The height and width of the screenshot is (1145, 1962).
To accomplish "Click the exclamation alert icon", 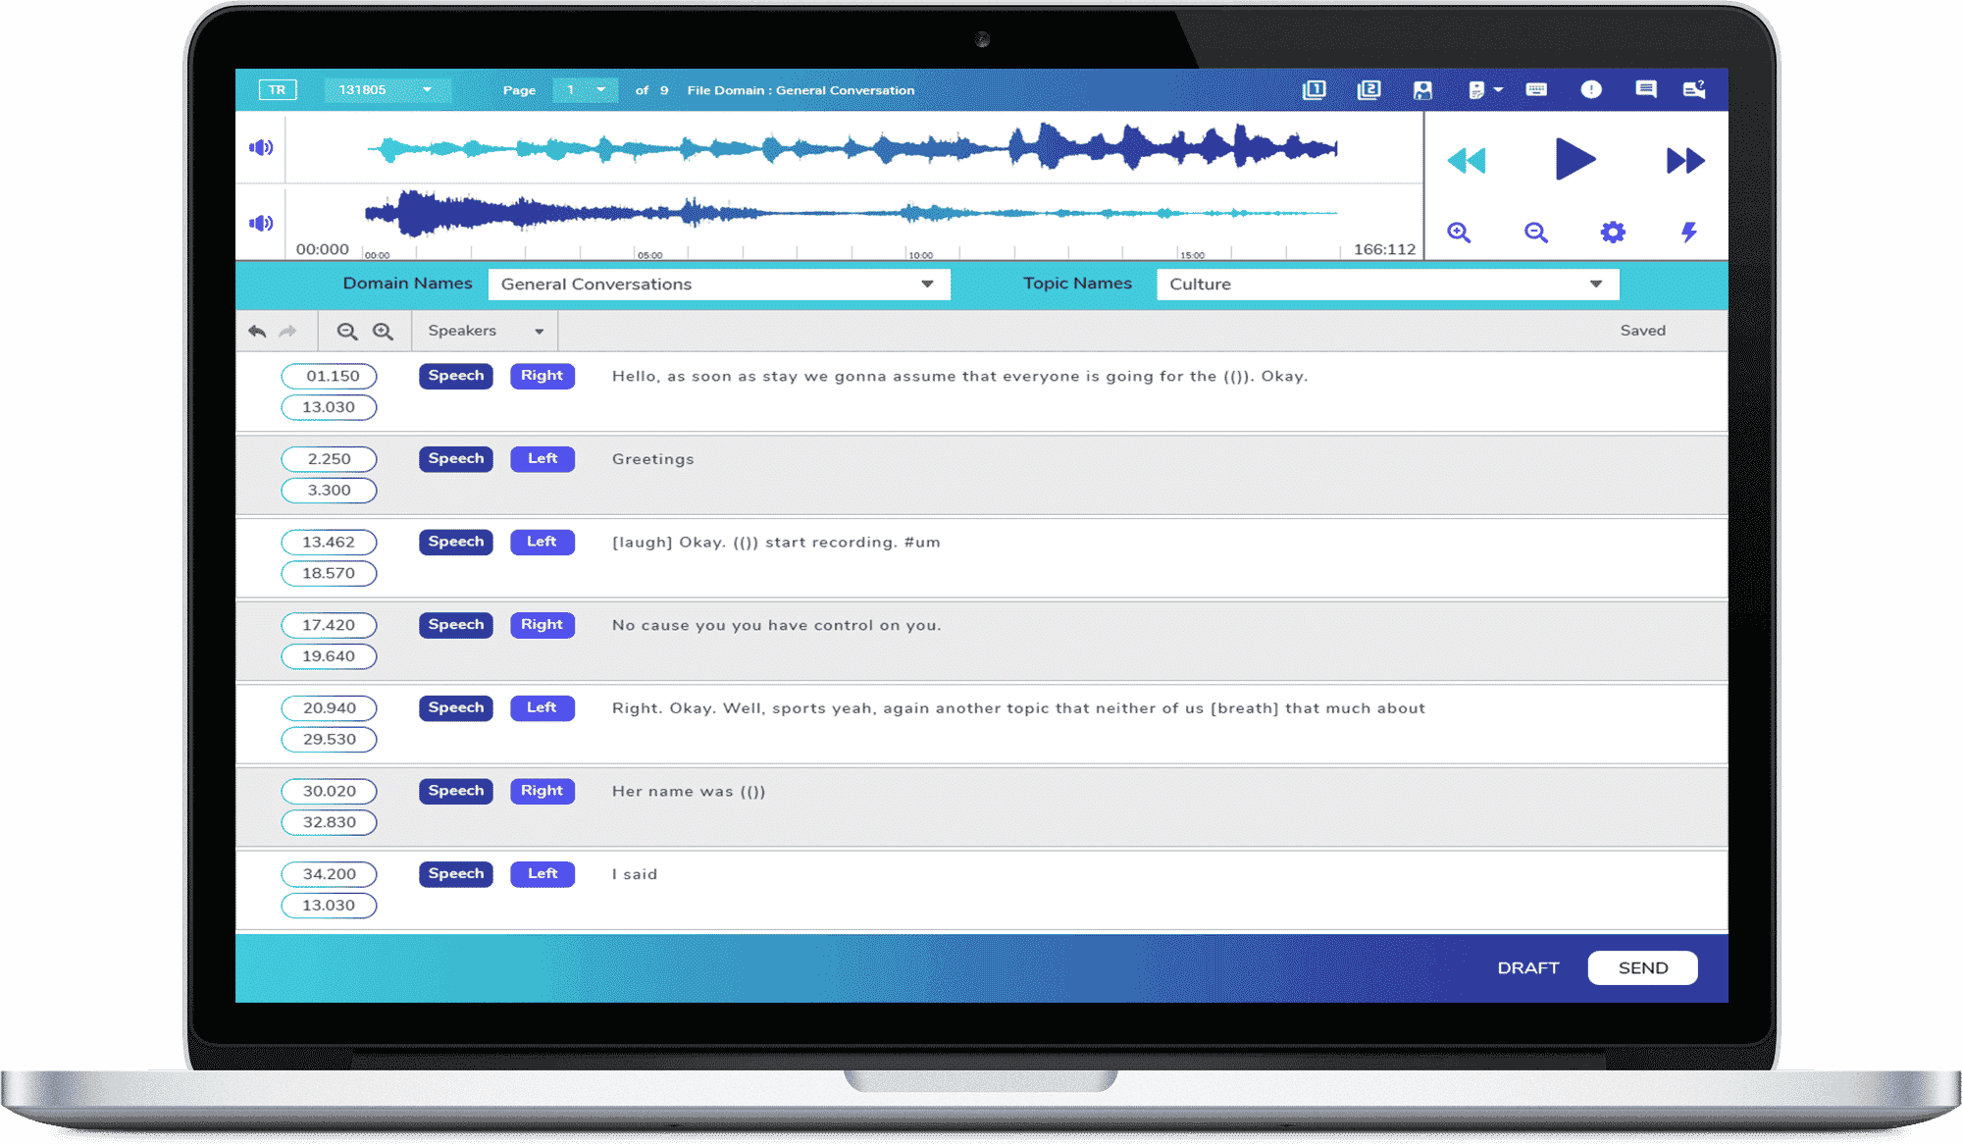I will tap(1591, 90).
